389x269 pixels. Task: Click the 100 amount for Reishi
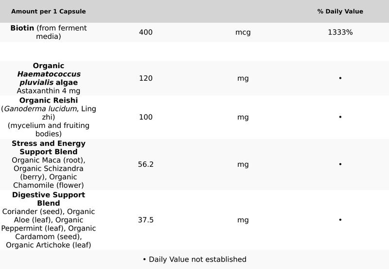(x=145, y=117)
